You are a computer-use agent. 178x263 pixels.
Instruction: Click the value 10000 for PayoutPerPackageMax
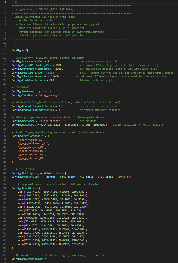59,69
